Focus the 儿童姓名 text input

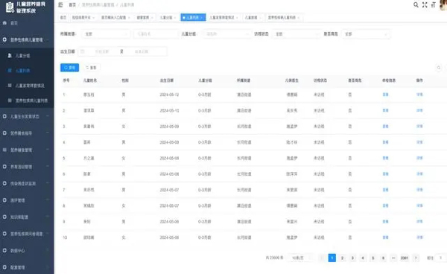[156, 34]
